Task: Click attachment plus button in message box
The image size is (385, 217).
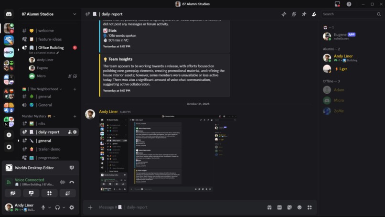Action: pyautogui.click(x=90, y=207)
